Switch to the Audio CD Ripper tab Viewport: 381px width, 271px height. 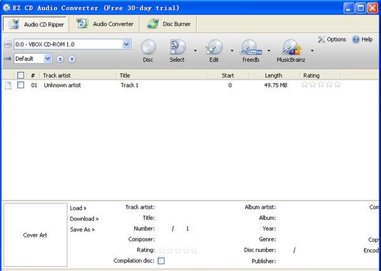(36, 24)
